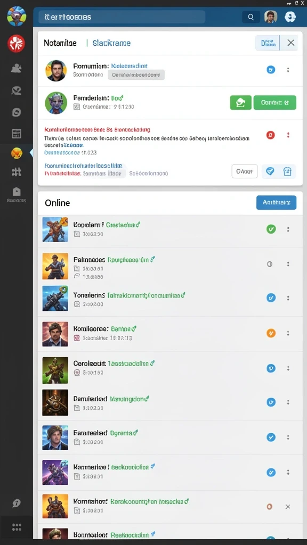
Task: Click the round ring sidebar icon
Action: 17,112
